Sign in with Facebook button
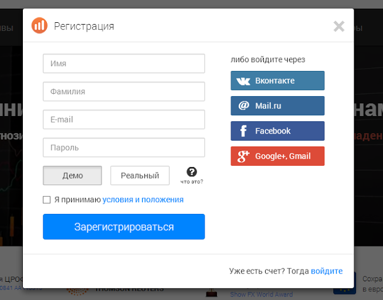Image resolution: width=383 pixels, height=300 pixels. [277, 131]
